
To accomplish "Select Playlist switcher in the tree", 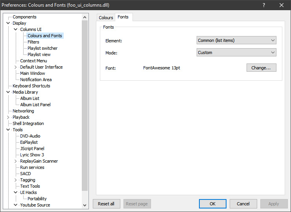I will [42, 48].
